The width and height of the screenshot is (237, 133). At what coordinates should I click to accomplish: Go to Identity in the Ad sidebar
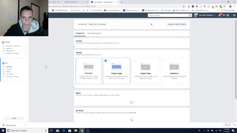[9, 66]
